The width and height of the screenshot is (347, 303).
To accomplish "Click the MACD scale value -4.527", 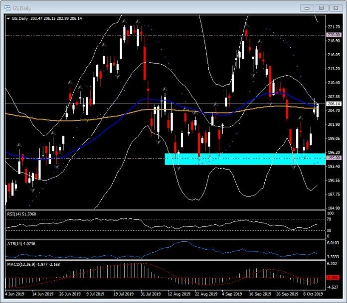I will tap(332, 287).
